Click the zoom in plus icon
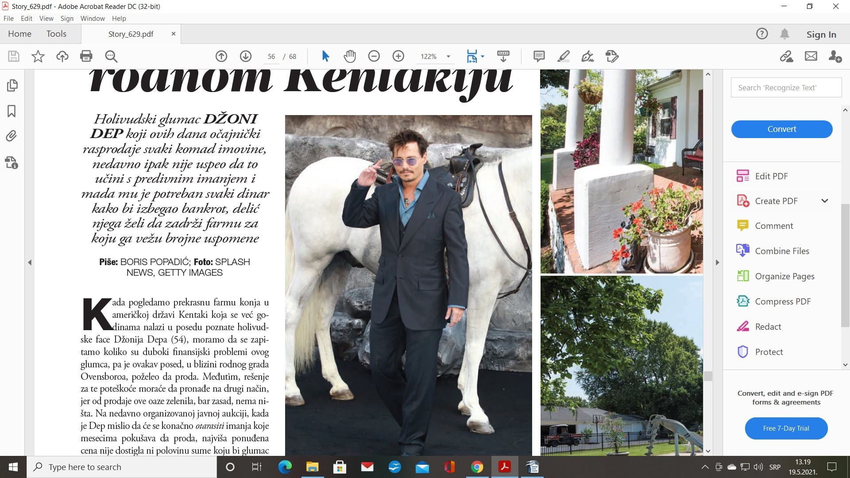Screen dimensions: 850x478 pyautogui.click(x=398, y=56)
